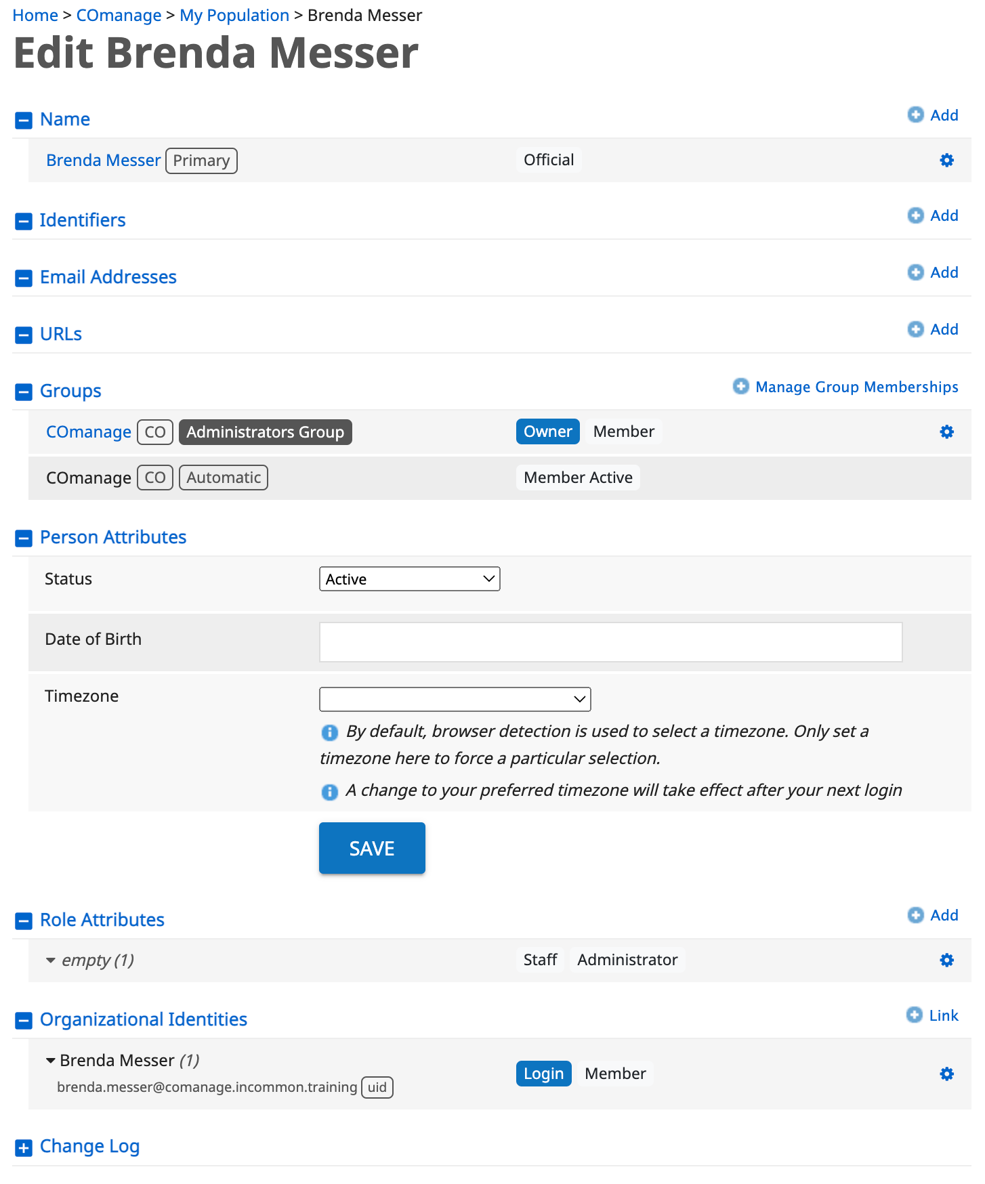Click Link for Organizational Identities
Image resolution: width=985 pixels, height=1184 pixels.
(x=943, y=1015)
